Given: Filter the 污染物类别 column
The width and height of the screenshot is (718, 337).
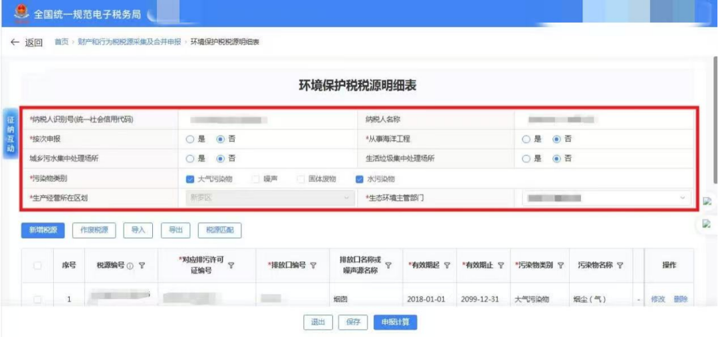Looking at the screenshot, I should pyautogui.click(x=560, y=265).
